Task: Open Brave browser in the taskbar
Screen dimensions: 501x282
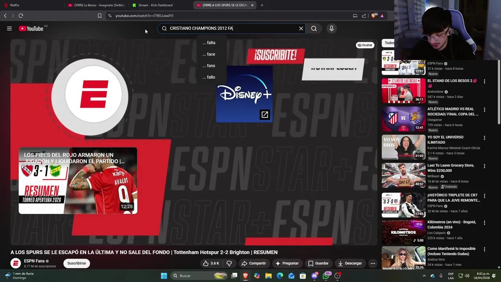Action: coord(245,276)
